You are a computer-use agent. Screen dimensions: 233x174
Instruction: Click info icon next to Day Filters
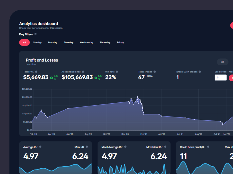pos(35,34)
